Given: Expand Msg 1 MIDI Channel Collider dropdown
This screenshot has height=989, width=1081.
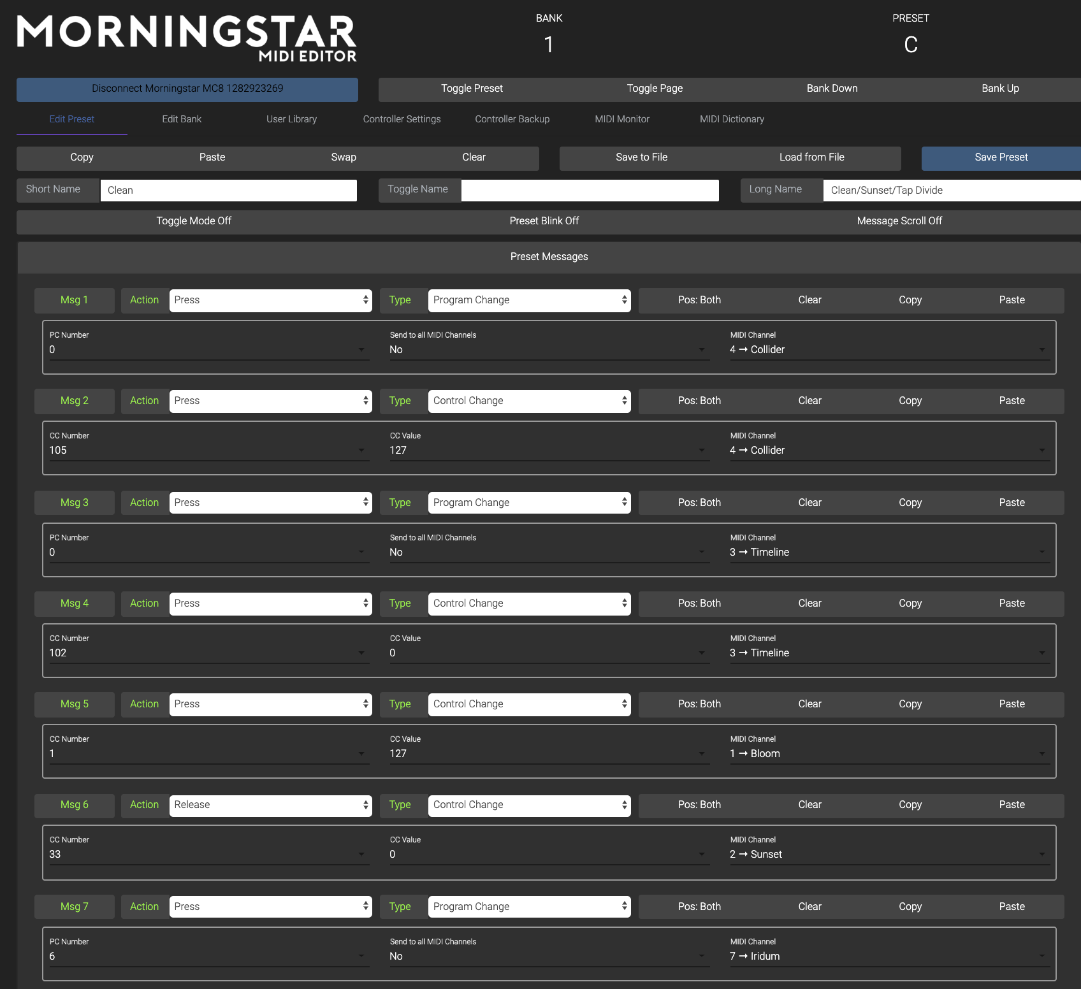Looking at the screenshot, I should (889, 349).
